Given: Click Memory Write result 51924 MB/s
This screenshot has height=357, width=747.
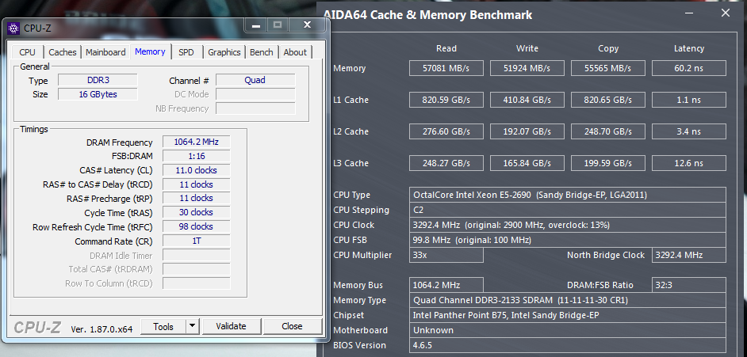Looking at the screenshot, I should point(527,68).
